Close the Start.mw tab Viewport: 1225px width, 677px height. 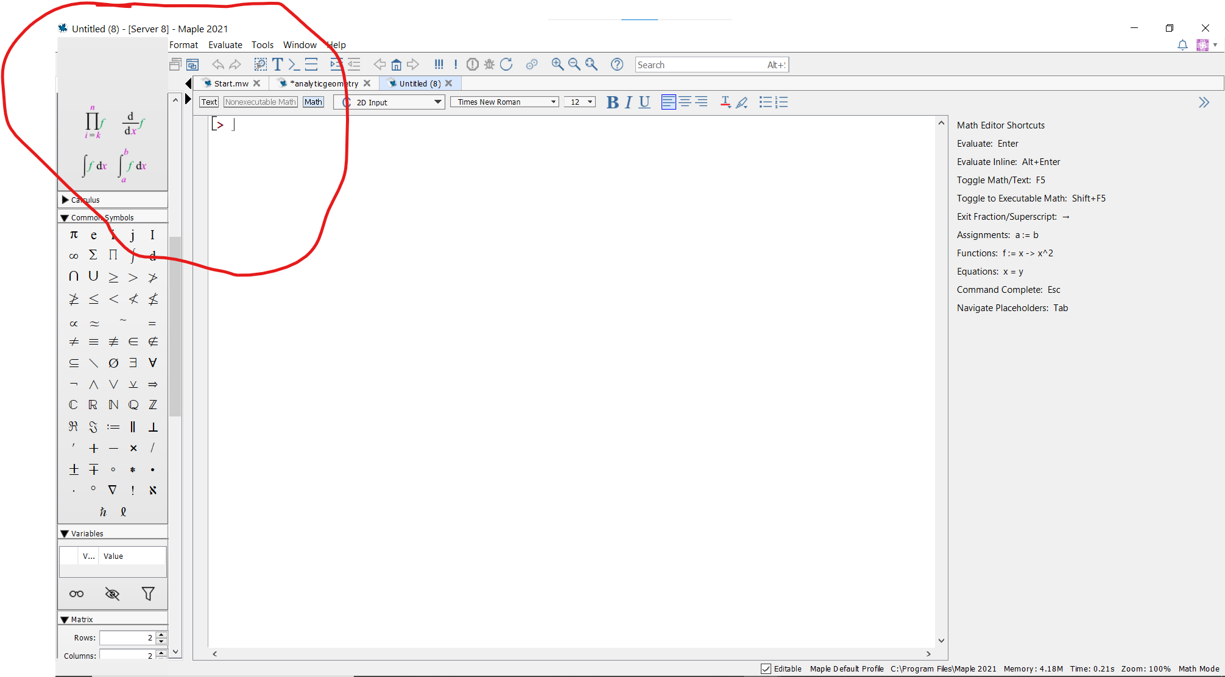(x=257, y=83)
